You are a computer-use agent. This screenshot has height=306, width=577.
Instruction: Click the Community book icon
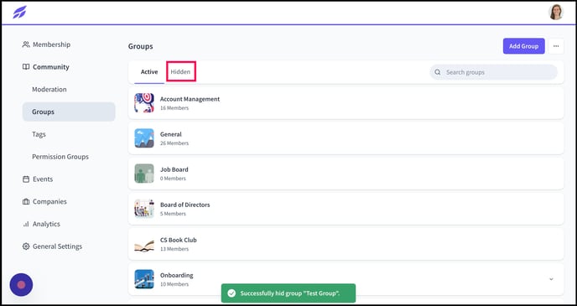(26, 67)
